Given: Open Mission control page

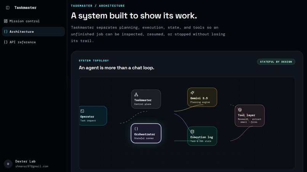Looking at the screenshot, I should pyautogui.click(x=33, y=21).
